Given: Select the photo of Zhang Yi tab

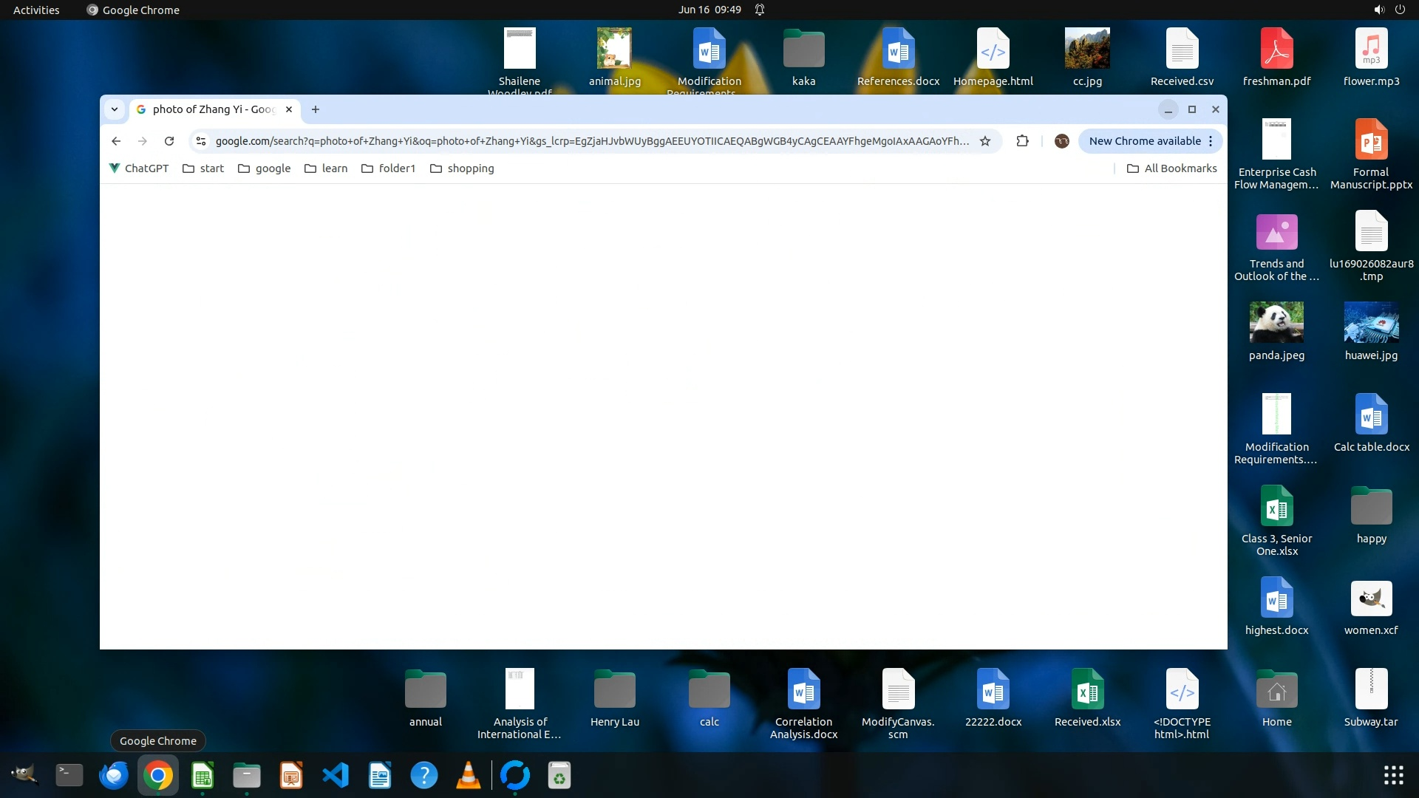Looking at the screenshot, I should [x=213, y=109].
